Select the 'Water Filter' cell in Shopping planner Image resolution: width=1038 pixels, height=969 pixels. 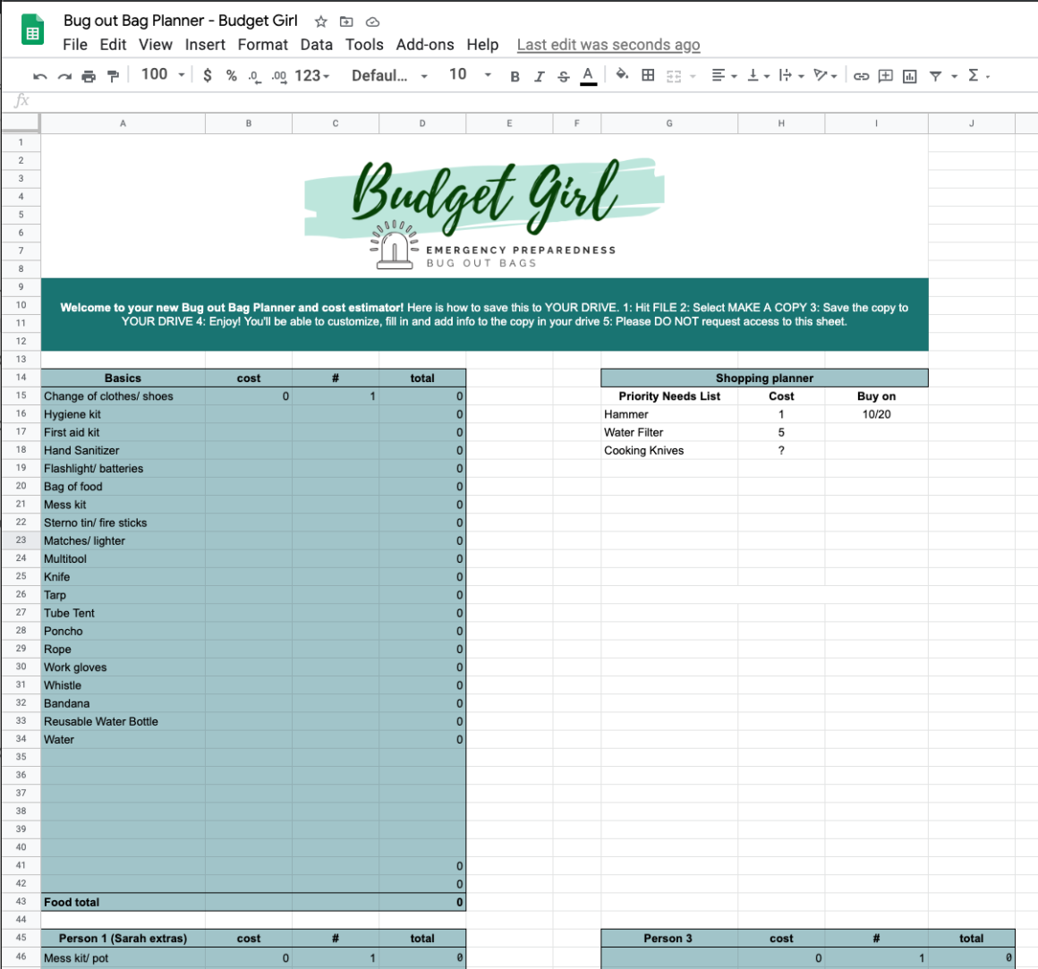[669, 432]
